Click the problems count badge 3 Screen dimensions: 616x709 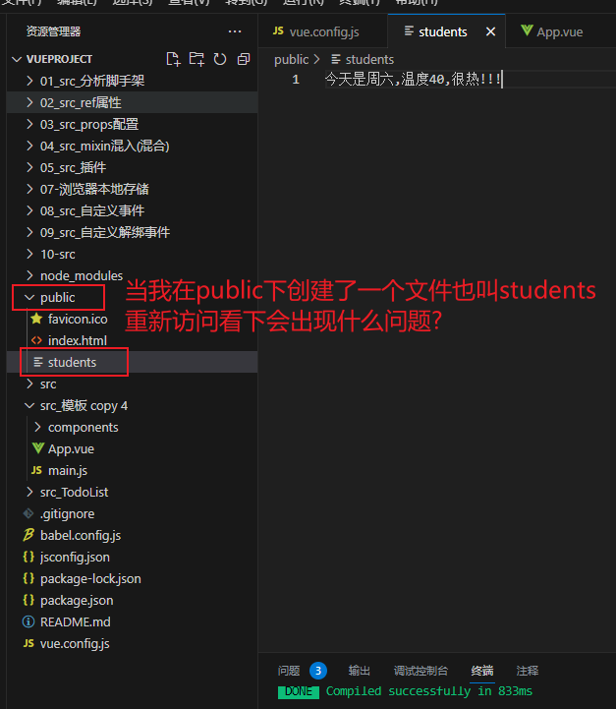[318, 671]
